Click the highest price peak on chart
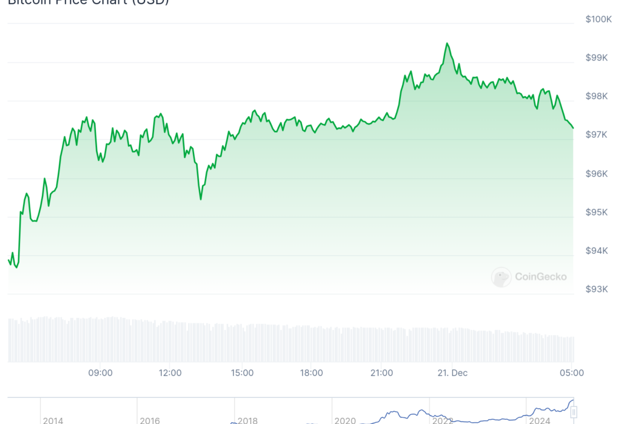This screenshot has width=621, height=424. 447,44
